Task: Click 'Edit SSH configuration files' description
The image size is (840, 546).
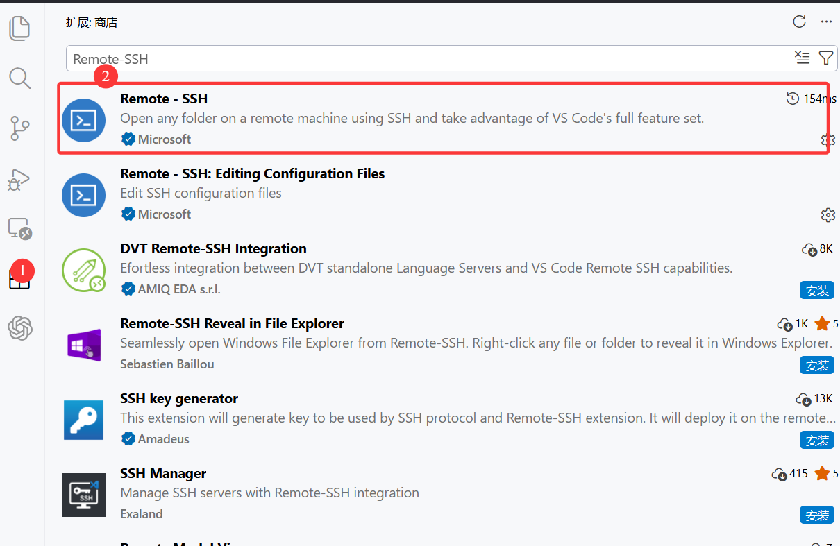Action: [x=201, y=193]
